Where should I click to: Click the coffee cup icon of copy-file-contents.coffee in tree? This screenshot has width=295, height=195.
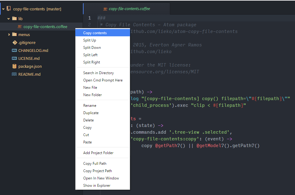20,27
